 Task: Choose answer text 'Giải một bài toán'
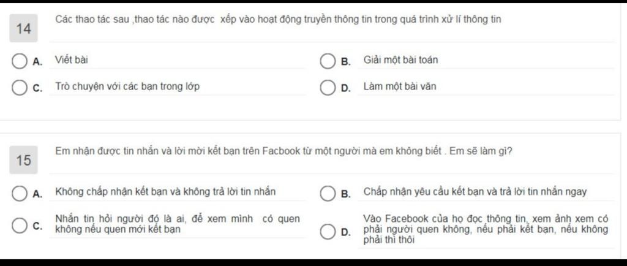(x=400, y=61)
